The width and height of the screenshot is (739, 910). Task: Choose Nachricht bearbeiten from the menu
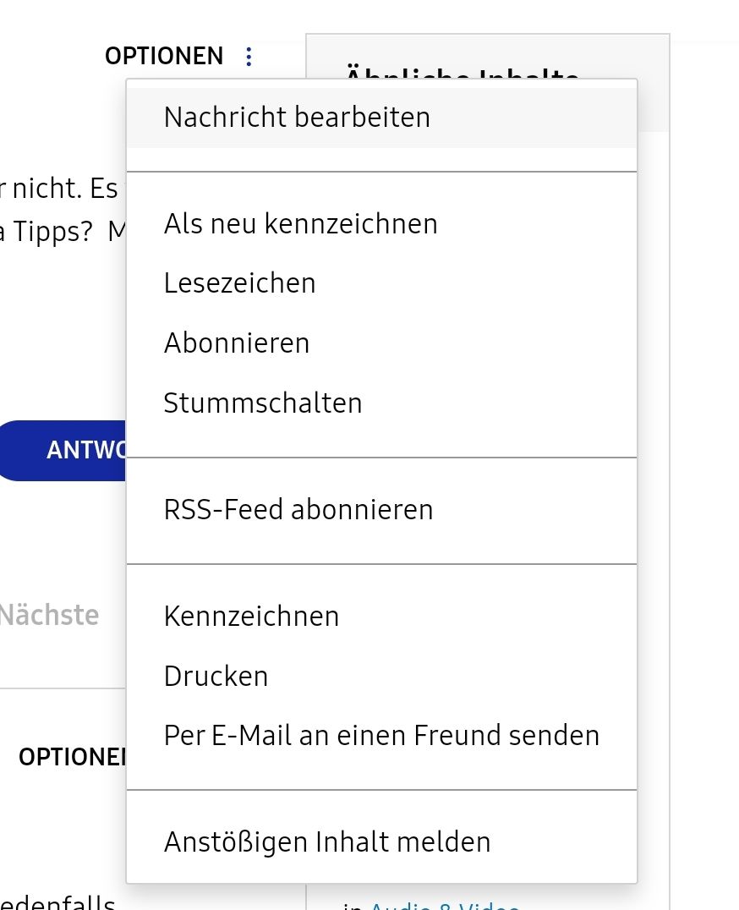[x=297, y=117]
